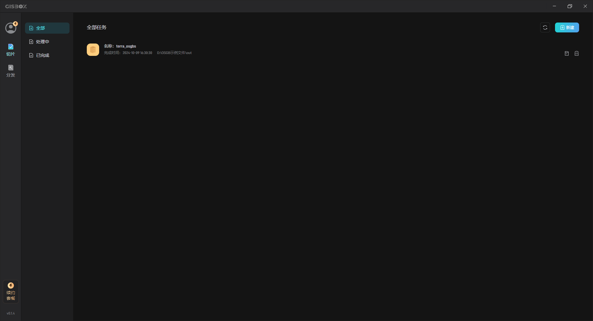The width and height of the screenshot is (593, 321).
Task: Open the user profile avatar
Action: point(11,28)
